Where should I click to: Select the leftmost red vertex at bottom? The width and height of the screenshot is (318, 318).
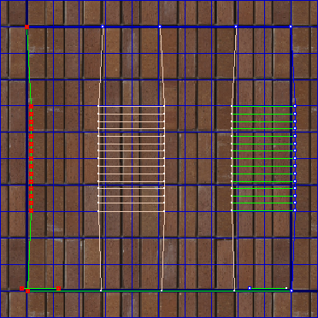[21, 289]
